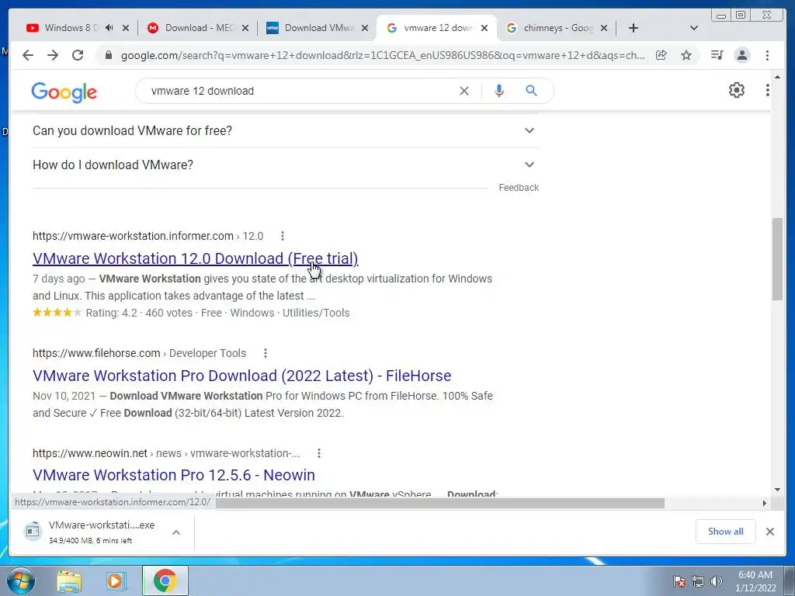Click the Chrome taskbar icon
Viewport: 795px width, 596px height.
tap(165, 580)
